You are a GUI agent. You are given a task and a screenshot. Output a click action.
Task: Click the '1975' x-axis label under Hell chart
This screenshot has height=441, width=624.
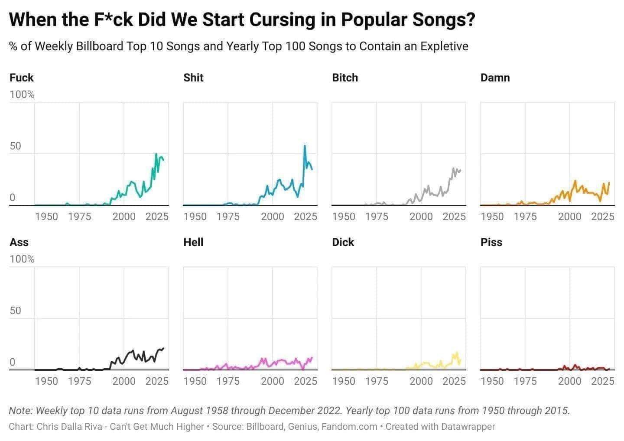(228, 381)
